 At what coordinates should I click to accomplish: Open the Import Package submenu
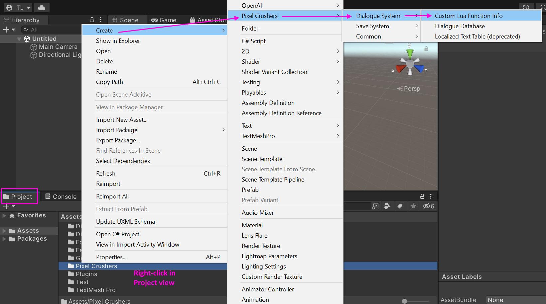tap(155, 130)
